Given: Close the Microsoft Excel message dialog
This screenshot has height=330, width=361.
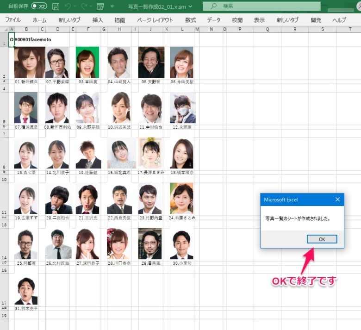Looking at the screenshot, I should 337,199.
